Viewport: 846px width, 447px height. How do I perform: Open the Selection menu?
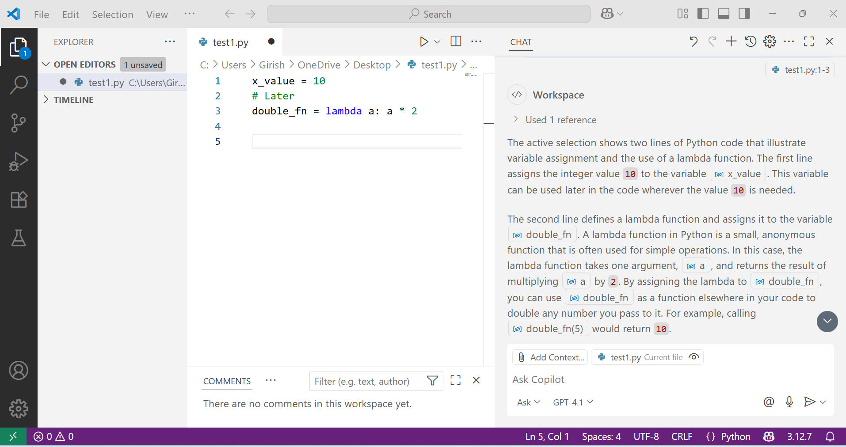click(x=112, y=14)
